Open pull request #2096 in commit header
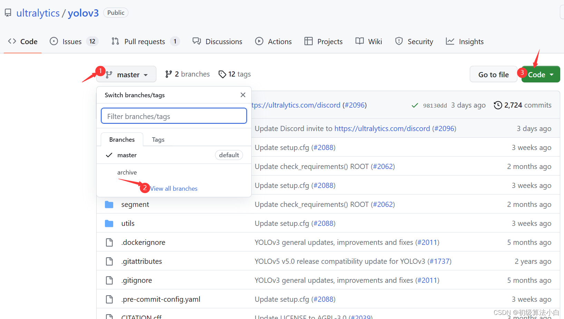The width and height of the screenshot is (564, 319). click(x=354, y=105)
